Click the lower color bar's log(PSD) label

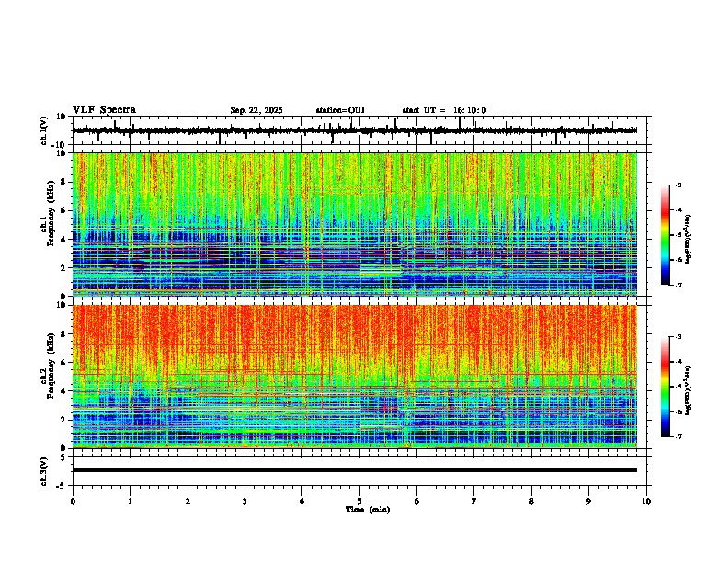click(688, 390)
